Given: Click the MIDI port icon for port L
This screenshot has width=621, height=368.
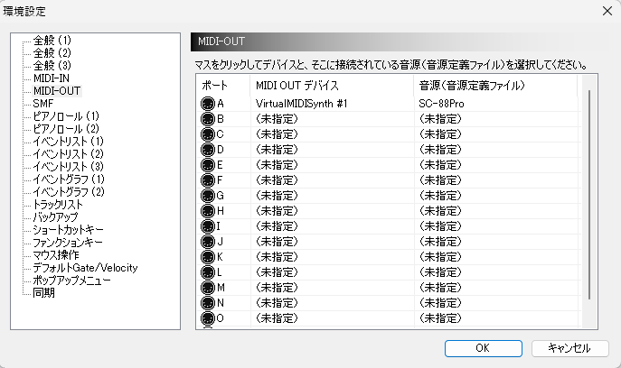Looking at the screenshot, I should [x=208, y=272].
